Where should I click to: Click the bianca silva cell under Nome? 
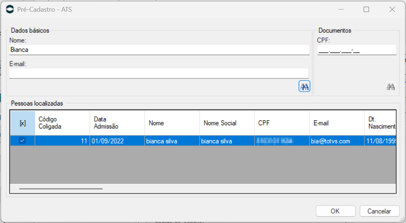point(172,141)
